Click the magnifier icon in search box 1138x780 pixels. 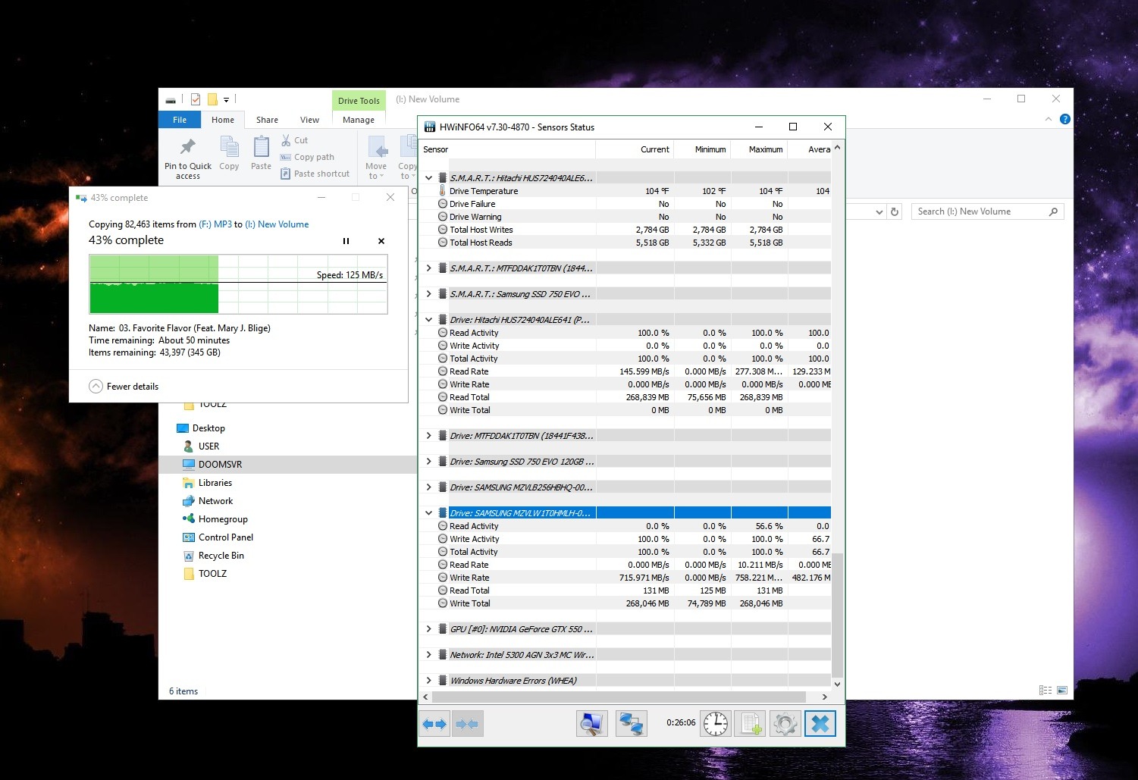1053,211
